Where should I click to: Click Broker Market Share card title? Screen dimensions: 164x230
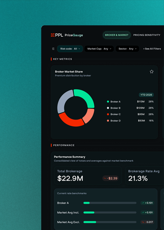(69, 72)
